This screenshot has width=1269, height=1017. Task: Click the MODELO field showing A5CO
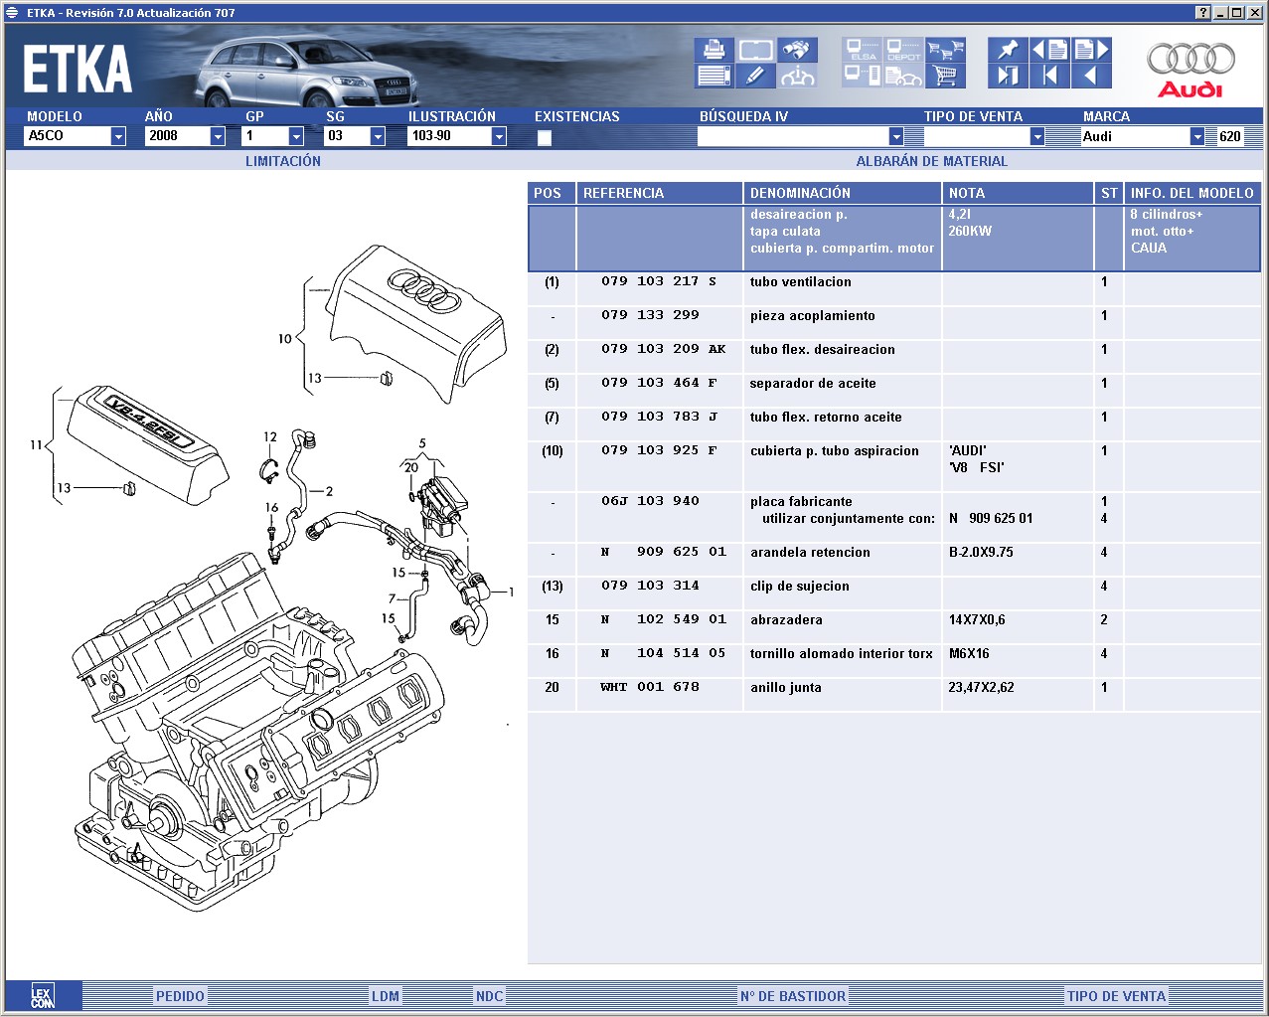click(x=68, y=137)
